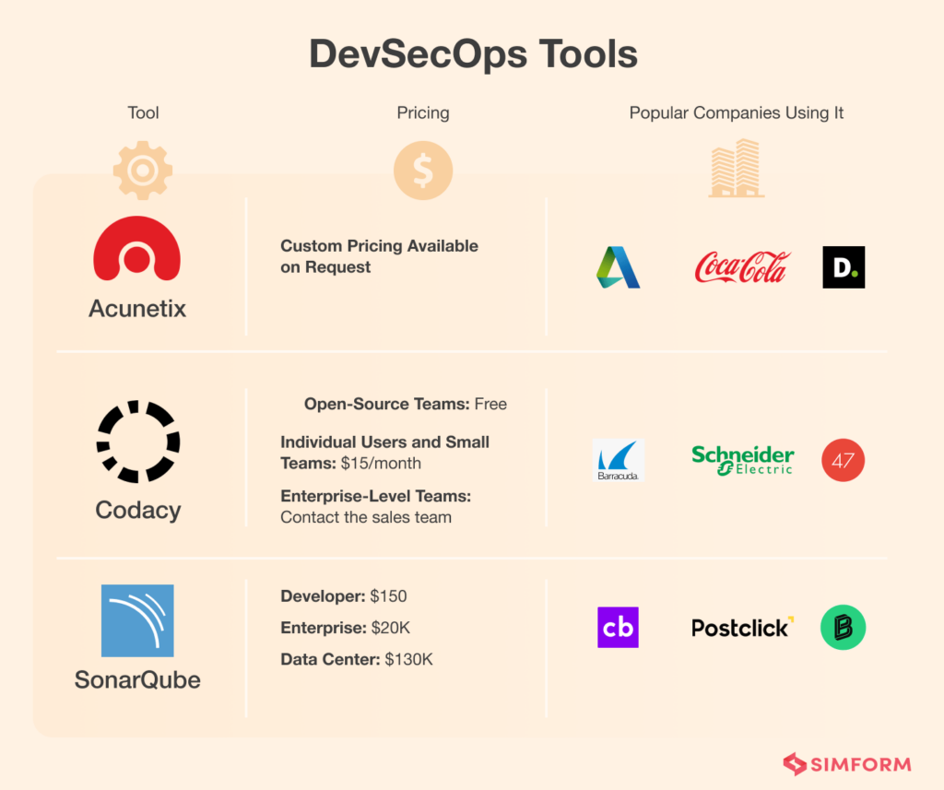
Task: Select the red 47 circle logo
Action: [843, 461]
